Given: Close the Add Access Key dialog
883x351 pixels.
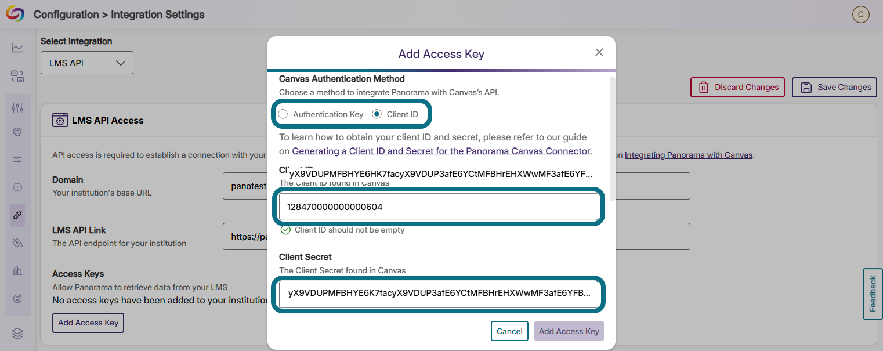Looking at the screenshot, I should [x=599, y=52].
